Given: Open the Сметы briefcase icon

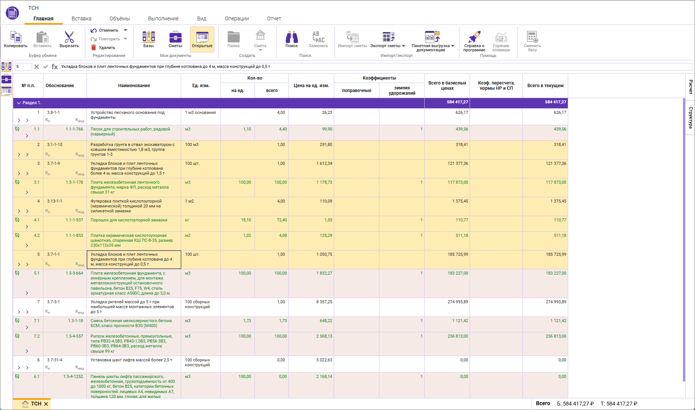Looking at the screenshot, I should pyautogui.click(x=175, y=37).
